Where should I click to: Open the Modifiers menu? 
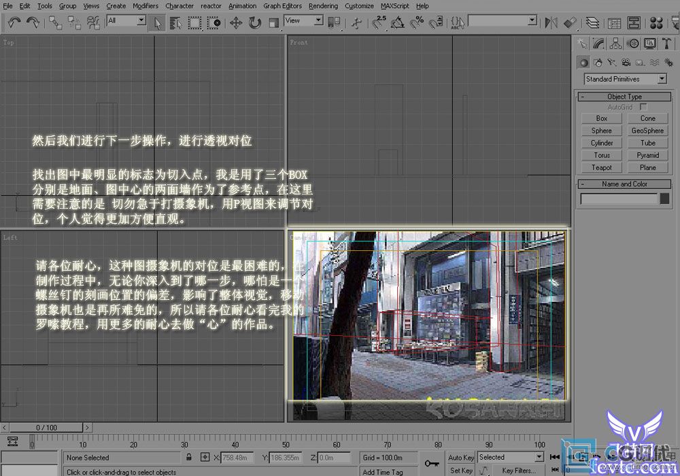[146, 5]
